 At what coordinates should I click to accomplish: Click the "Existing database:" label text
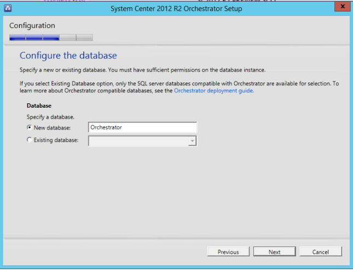(56, 140)
